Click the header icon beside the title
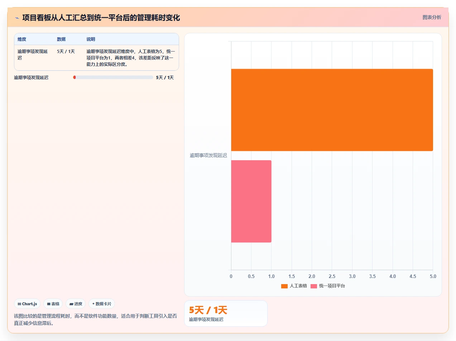The image size is (456, 341). pyautogui.click(x=17, y=18)
